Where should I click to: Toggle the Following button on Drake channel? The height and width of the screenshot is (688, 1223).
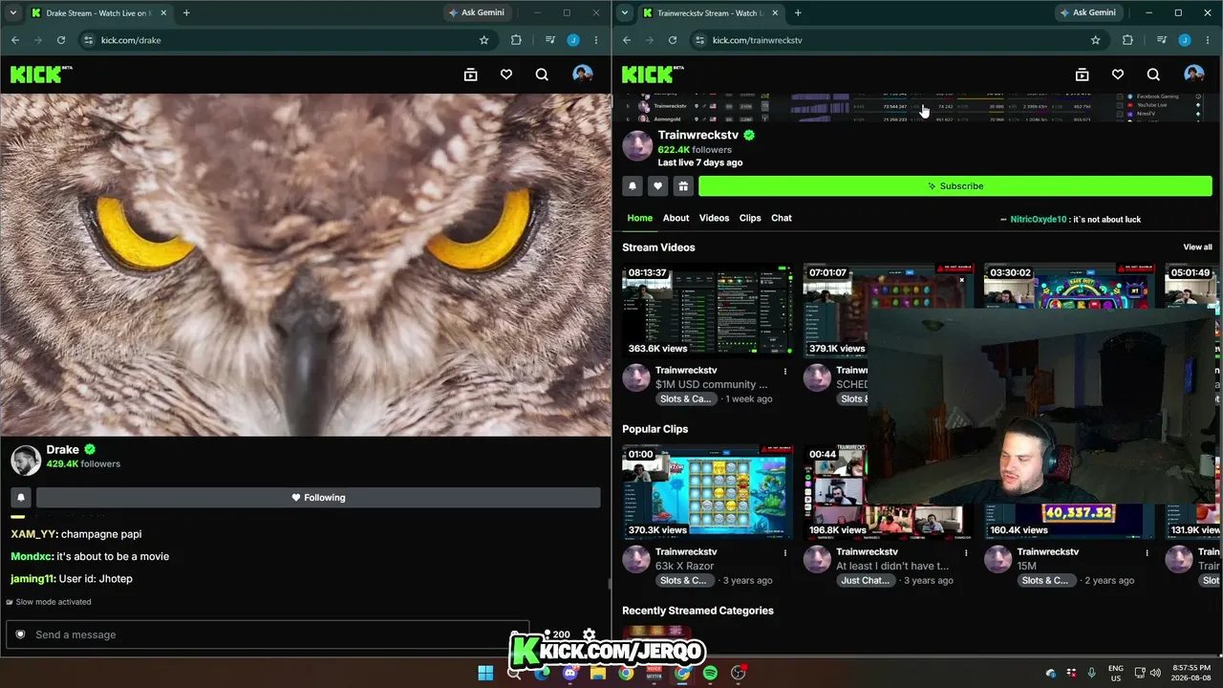click(318, 498)
